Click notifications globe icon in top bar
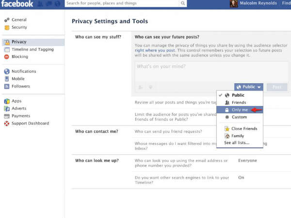This screenshot has height=218, width=291. pyautogui.click(x=58, y=4)
